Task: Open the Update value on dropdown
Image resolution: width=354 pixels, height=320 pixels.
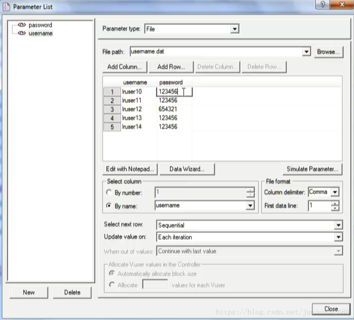Action: (338, 237)
